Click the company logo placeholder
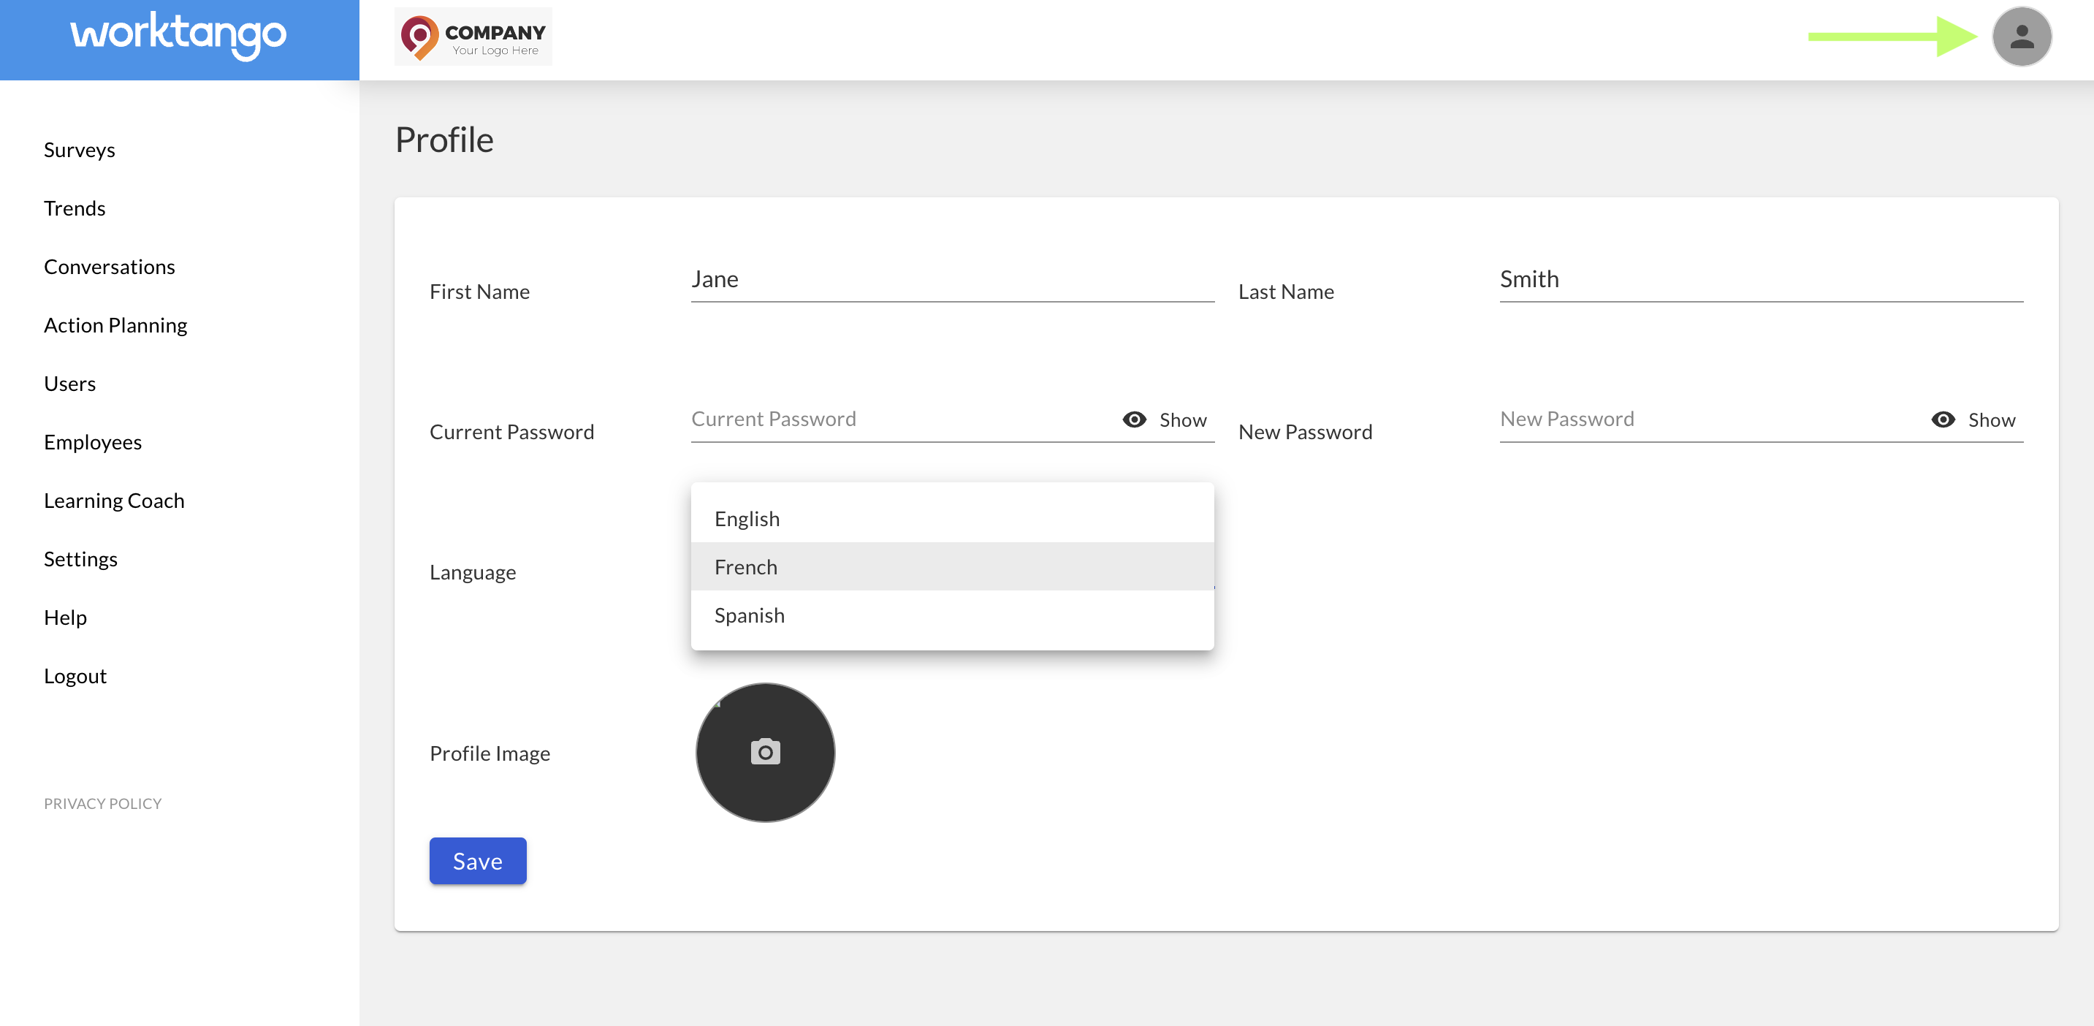This screenshot has width=2094, height=1026. pos(473,37)
